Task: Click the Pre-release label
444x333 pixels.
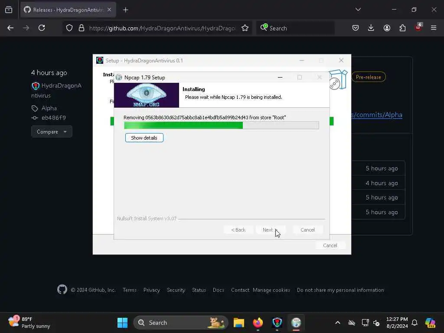Action: (x=369, y=77)
